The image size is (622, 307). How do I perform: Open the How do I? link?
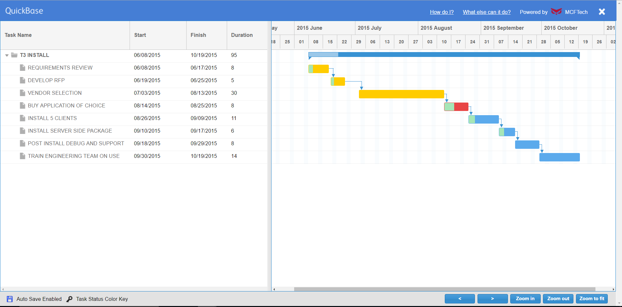(x=442, y=12)
